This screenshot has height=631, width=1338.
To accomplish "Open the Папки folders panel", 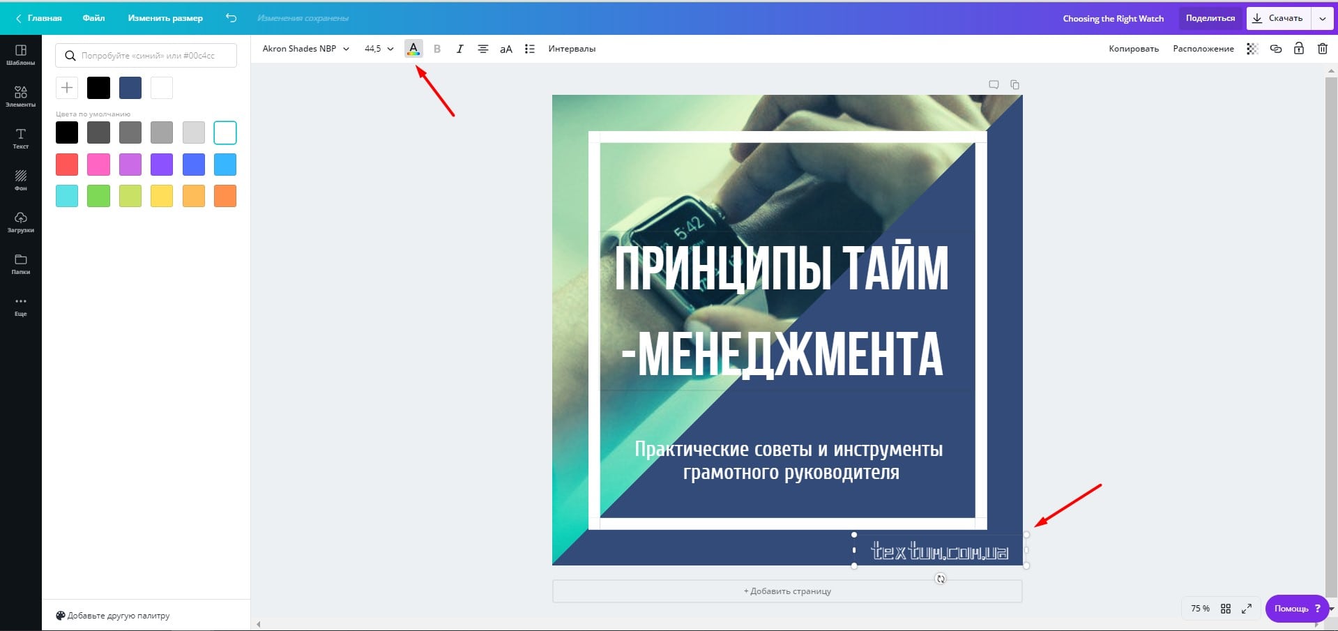I will [x=20, y=264].
